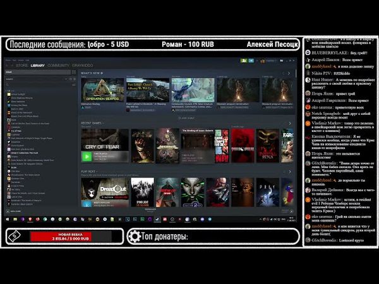
Task: Open the GRAYKIDDO profile tab
Action: tap(82, 66)
